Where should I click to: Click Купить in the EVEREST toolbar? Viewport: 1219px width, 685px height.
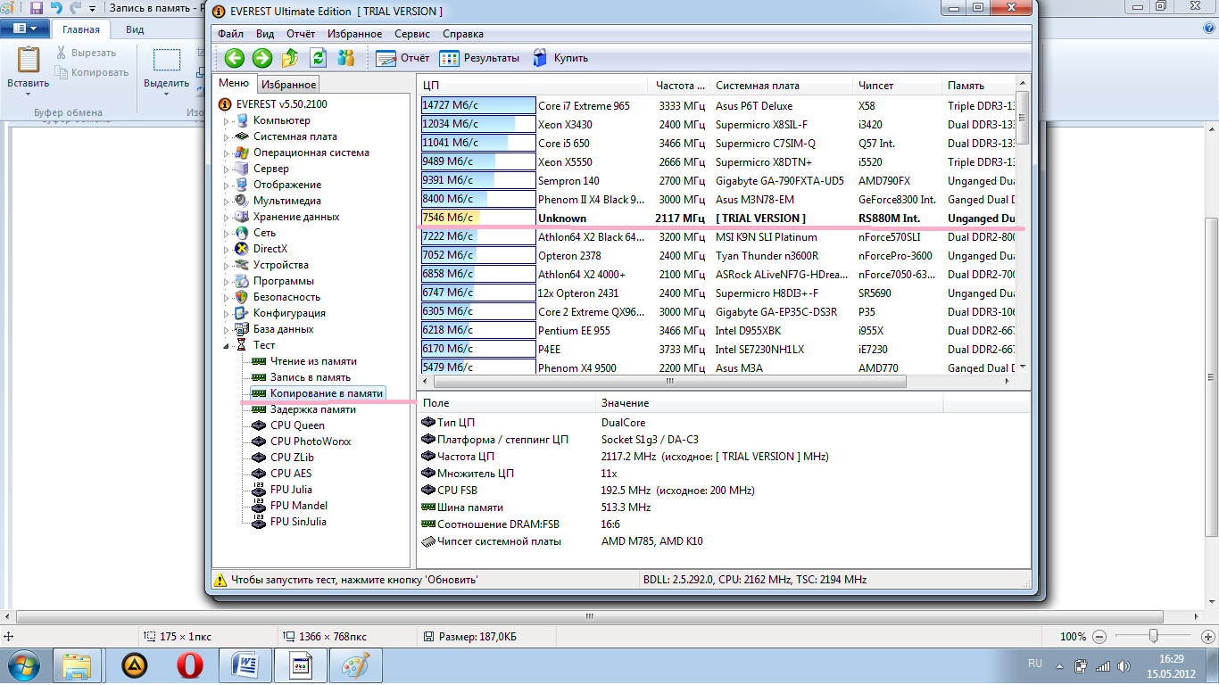click(x=560, y=58)
